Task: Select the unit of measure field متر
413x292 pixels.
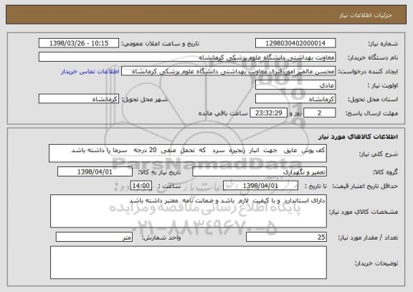Action: point(94,237)
